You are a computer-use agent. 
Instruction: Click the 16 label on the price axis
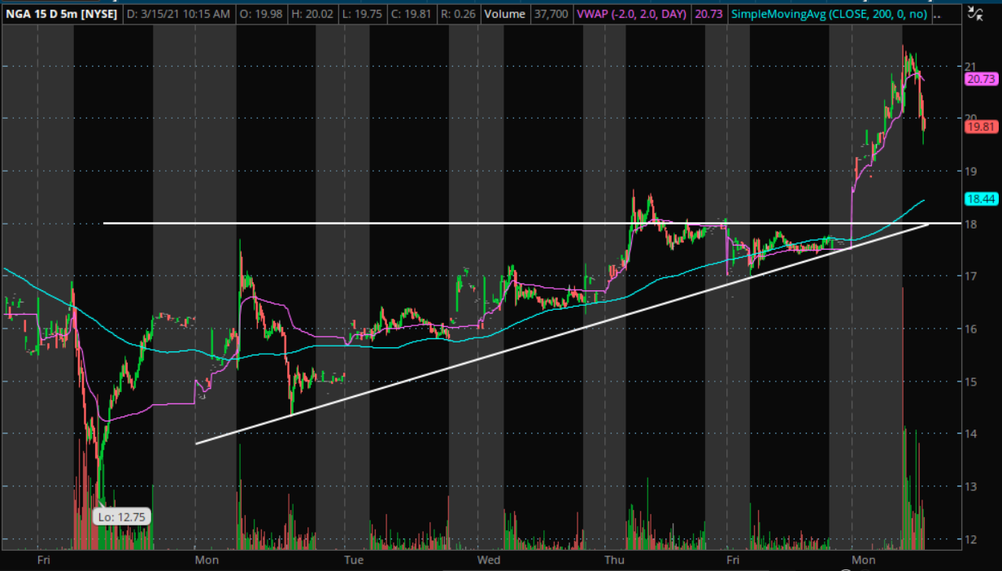click(x=969, y=329)
